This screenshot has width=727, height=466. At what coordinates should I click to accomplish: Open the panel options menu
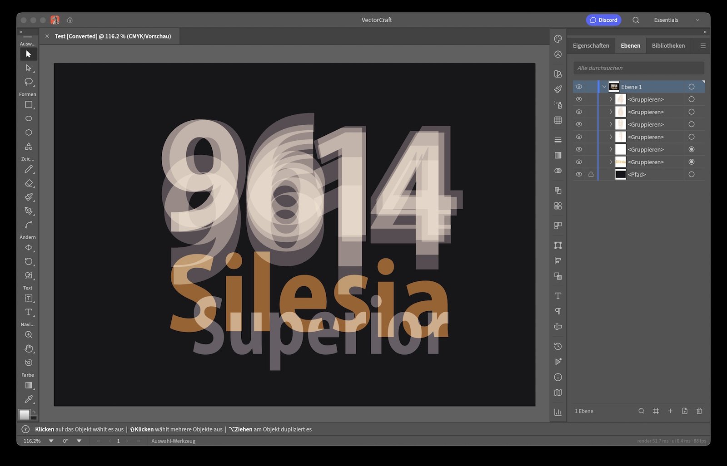tap(703, 46)
